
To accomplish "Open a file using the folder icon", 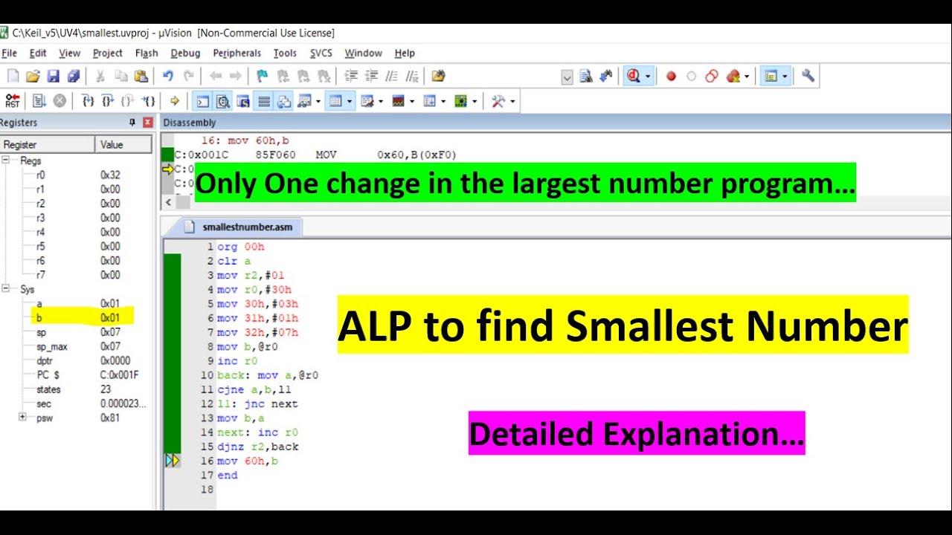I will [33, 76].
